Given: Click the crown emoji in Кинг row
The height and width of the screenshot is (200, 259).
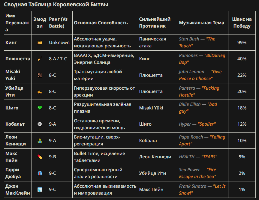Looking at the screenshot, I should [x=40, y=43].
